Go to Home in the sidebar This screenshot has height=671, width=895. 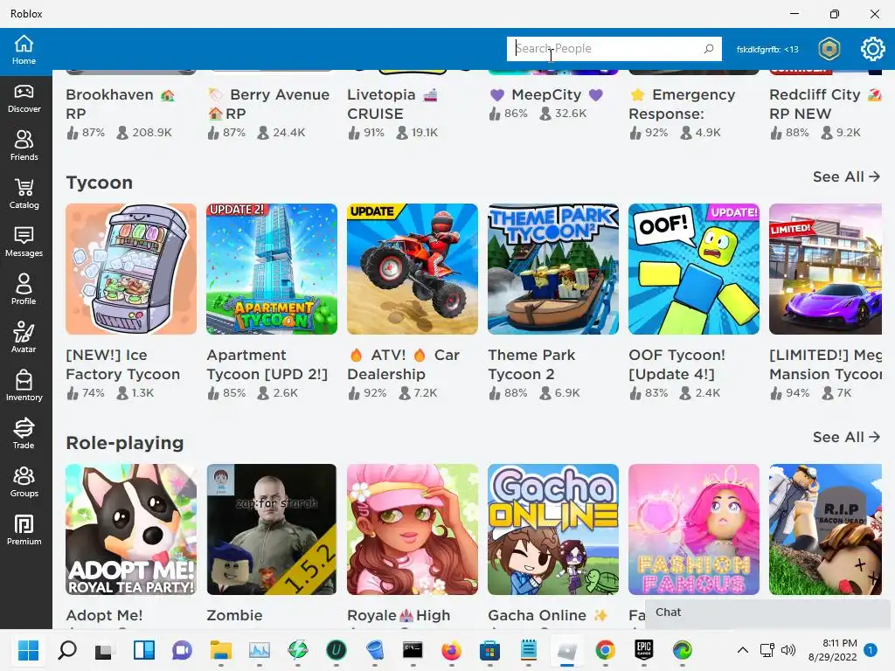pyautogui.click(x=24, y=50)
